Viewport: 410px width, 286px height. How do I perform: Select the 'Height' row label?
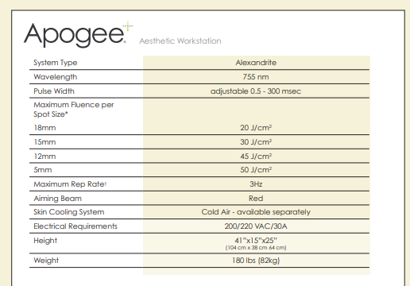click(45, 241)
